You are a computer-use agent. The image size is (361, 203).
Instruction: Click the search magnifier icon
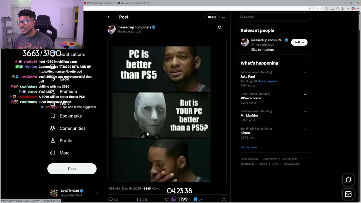pos(241,17)
